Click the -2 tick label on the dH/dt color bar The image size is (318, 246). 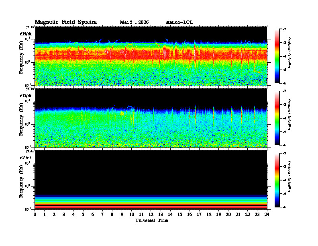(284, 29)
